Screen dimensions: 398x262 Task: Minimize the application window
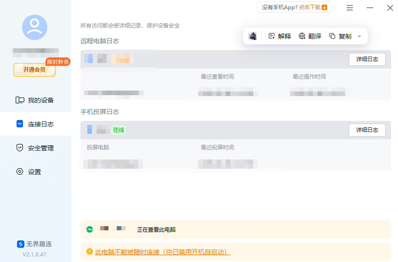370,8
